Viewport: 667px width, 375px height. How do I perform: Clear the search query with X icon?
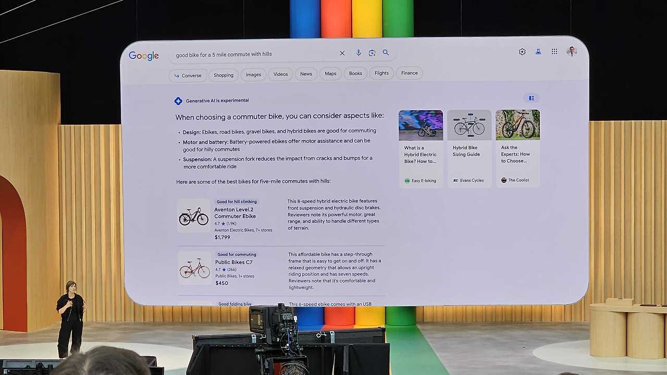pyautogui.click(x=342, y=53)
